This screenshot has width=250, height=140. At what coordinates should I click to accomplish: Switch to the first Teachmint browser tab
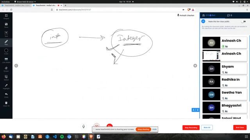pyautogui.click(x=16, y=5)
